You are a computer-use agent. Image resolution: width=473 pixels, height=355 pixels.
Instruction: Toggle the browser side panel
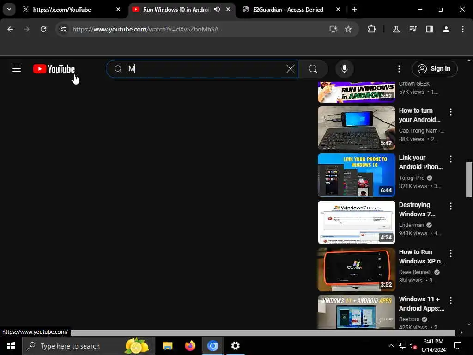point(430,29)
